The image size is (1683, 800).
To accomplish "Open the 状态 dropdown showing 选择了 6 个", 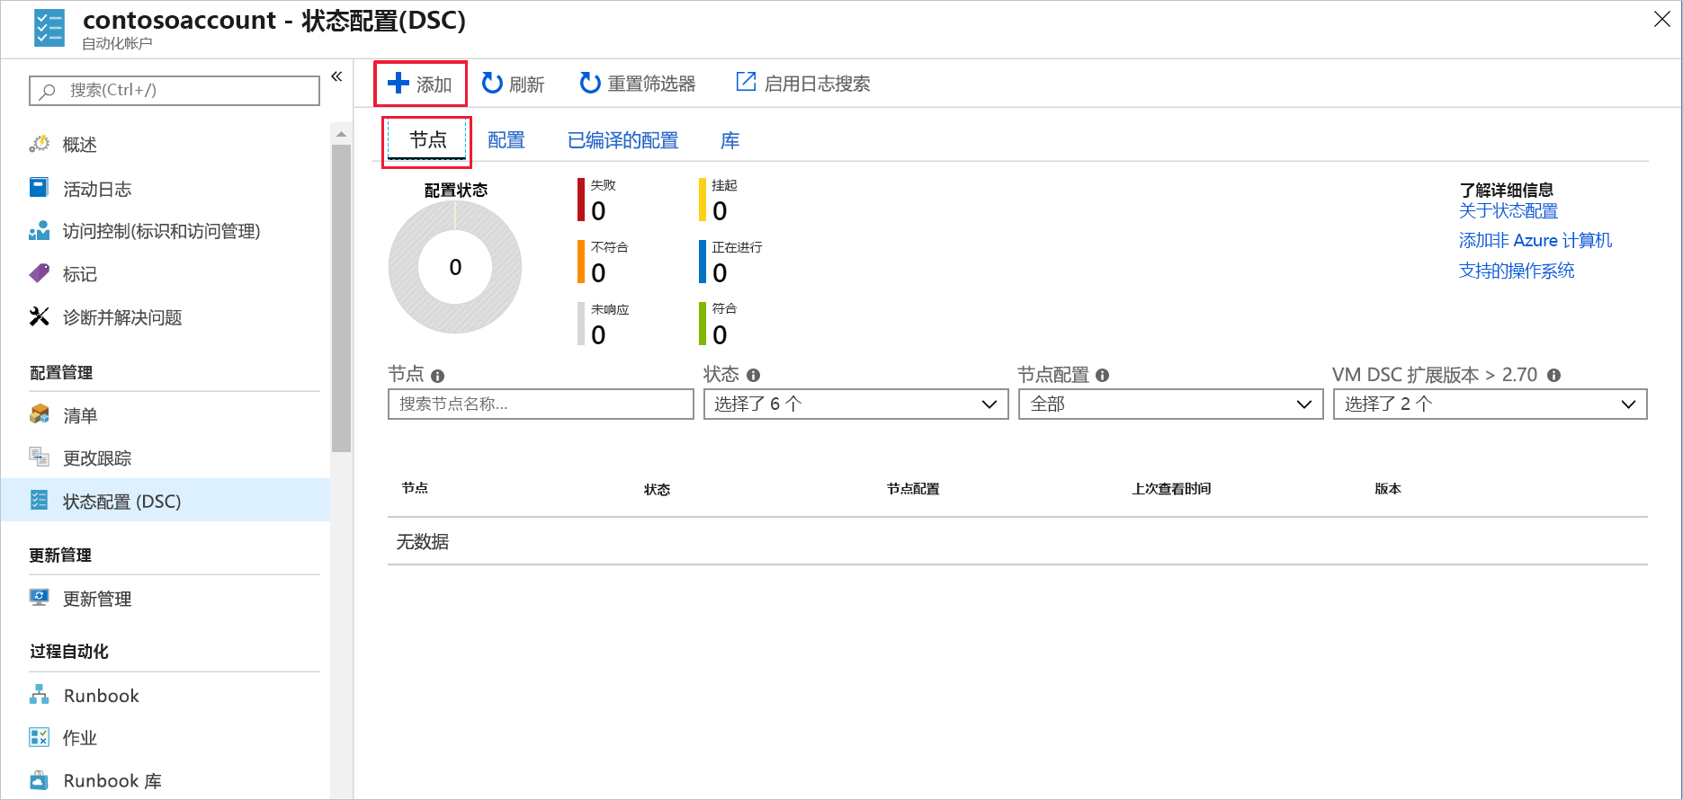I will [855, 404].
